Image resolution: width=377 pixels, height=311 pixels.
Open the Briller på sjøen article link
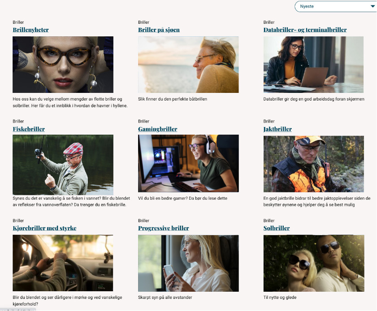(x=159, y=30)
